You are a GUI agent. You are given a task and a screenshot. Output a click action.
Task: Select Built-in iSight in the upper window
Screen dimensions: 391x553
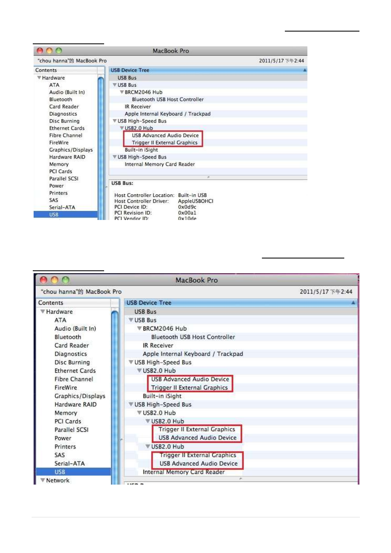141,150
